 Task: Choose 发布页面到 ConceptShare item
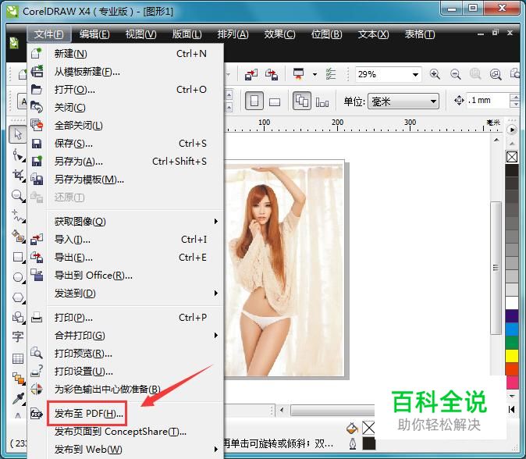click(x=126, y=432)
